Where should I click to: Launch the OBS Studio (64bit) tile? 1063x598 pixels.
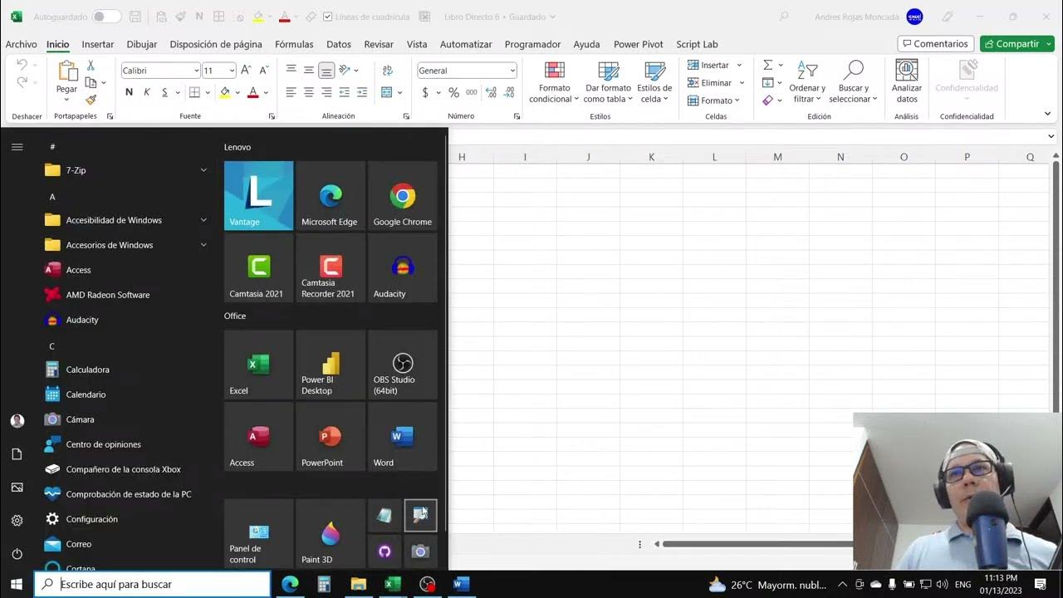click(402, 365)
